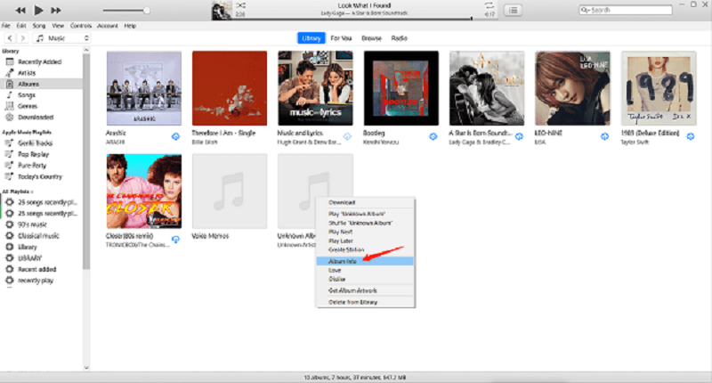Open the File menu

pyautogui.click(x=6, y=26)
